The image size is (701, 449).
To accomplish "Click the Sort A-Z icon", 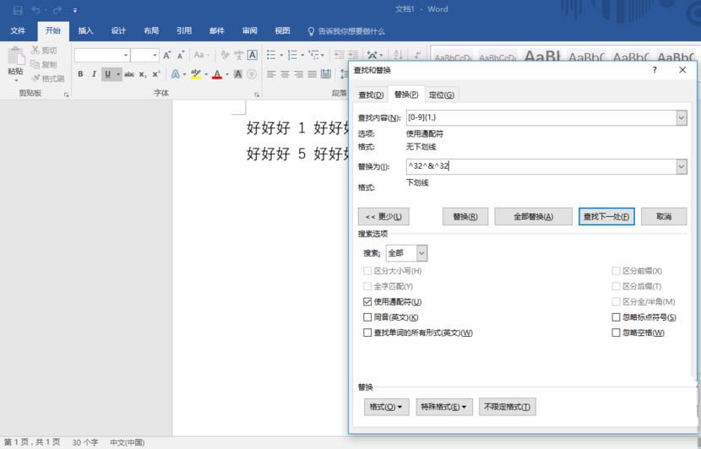I will (399, 55).
